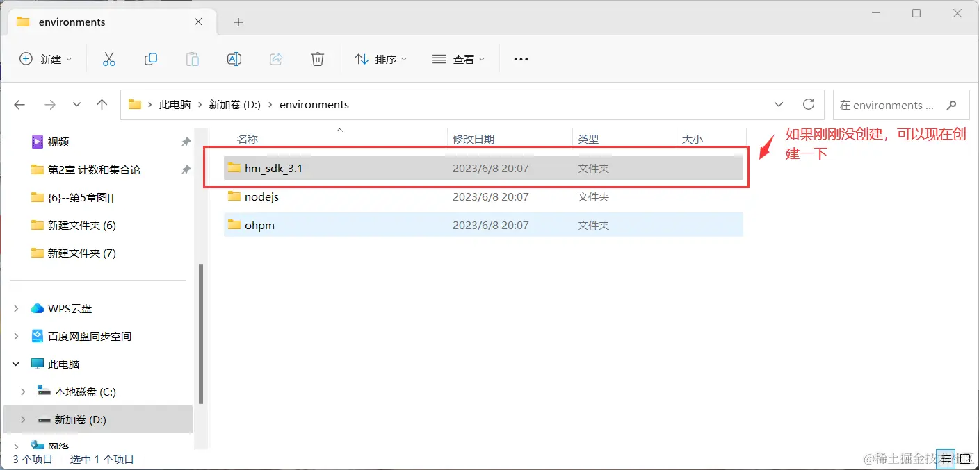Click the nodejs file name

(261, 196)
